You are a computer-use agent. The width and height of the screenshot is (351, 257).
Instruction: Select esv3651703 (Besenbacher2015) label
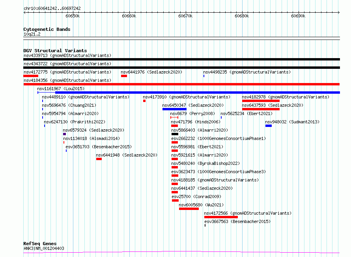point(99,147)
